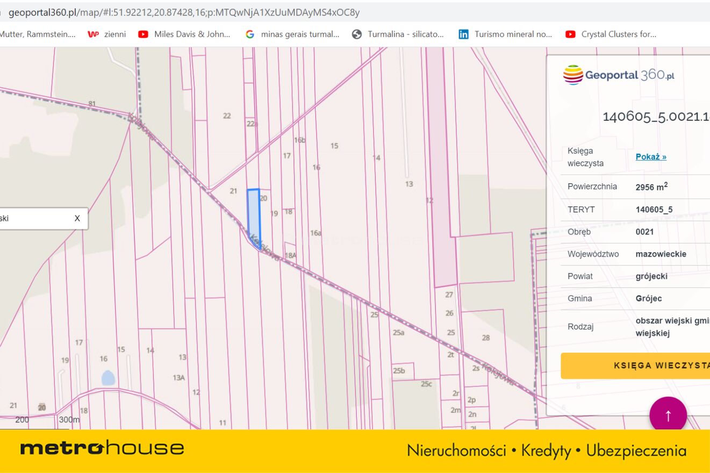Click parcel 28 on the map
Image resolution: width=710 pixels, height=473 pixels.
485,338
